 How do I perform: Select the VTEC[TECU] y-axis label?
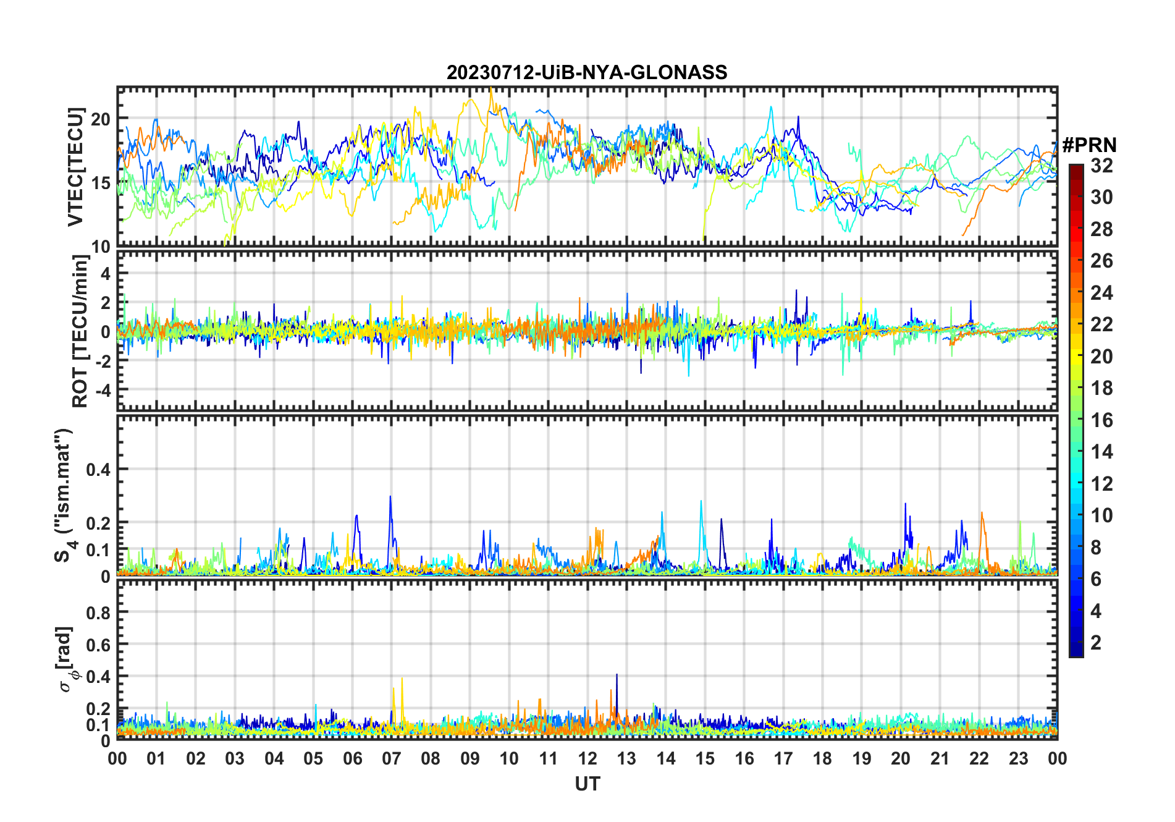click(75, 167)
